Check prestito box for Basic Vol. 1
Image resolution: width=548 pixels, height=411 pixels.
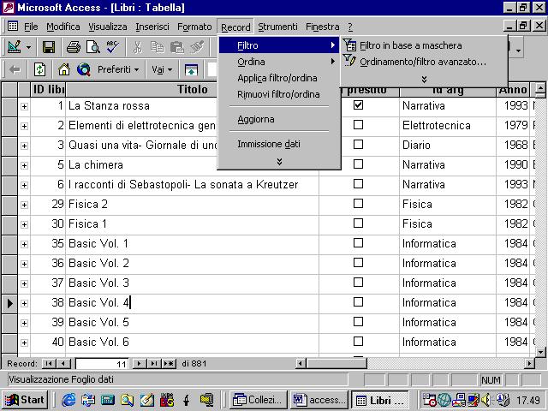tap(358, 243)
